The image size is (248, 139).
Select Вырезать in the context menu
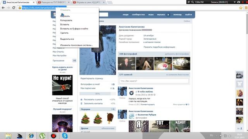pyautogui.click(x=65, y=16)
